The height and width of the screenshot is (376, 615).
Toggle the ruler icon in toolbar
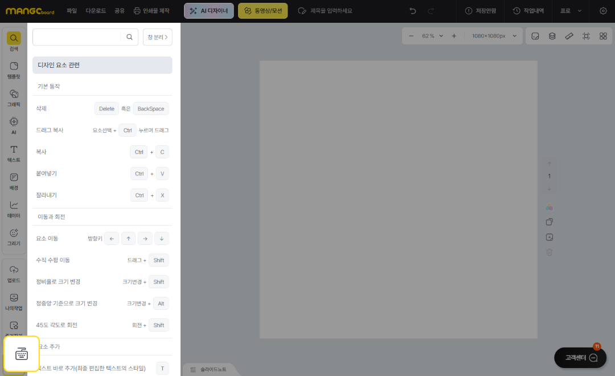(x=569, y=36)
